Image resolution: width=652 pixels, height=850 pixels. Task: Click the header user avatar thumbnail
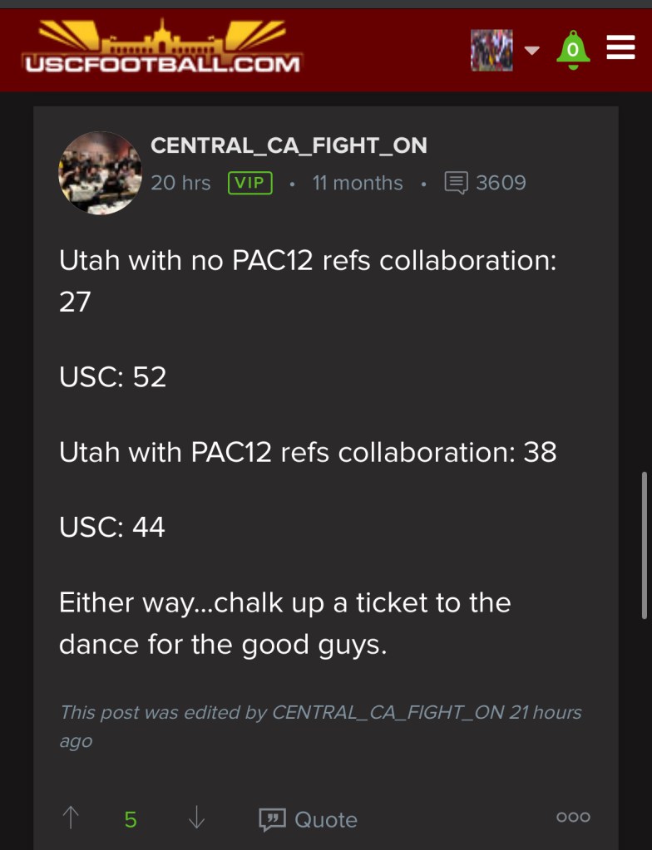[491, 50]
